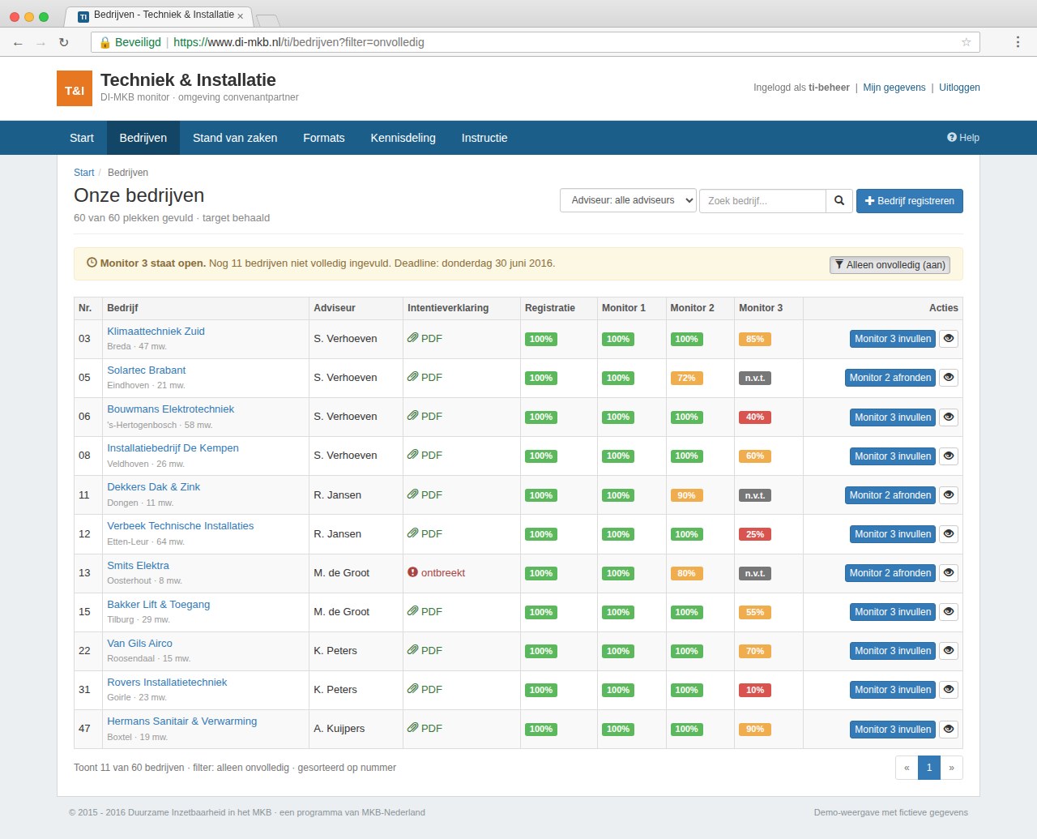This screenshot has width=1037, height=839.
Task: Click 'Monitor 3 invullen' for Klimaattechniek Zuid
Action: 893,339
